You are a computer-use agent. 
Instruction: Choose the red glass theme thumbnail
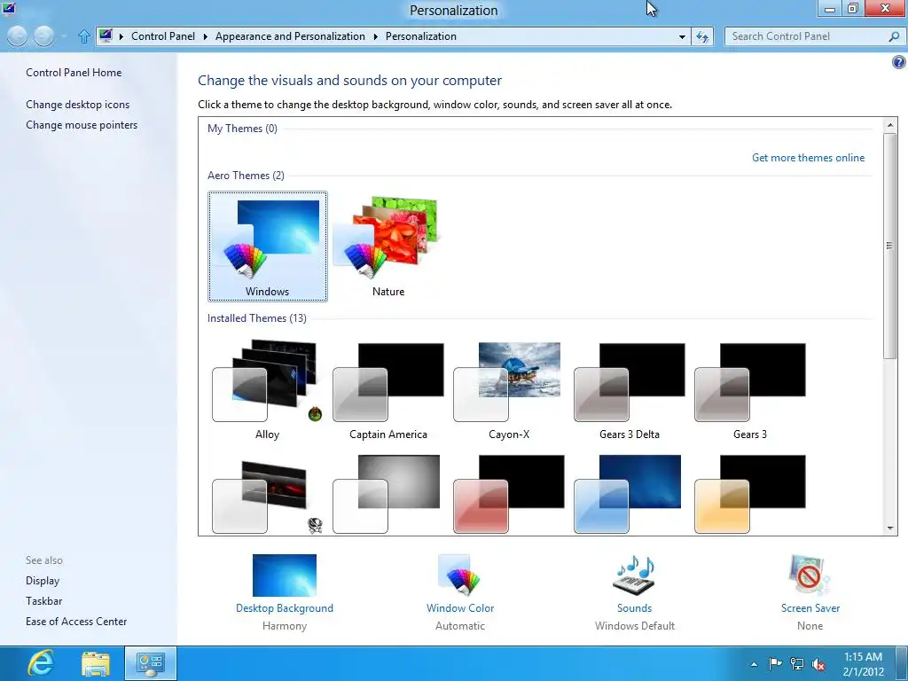[508, 494]
